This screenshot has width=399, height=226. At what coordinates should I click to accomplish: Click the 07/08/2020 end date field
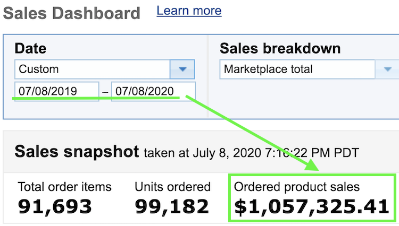(153, 91)
